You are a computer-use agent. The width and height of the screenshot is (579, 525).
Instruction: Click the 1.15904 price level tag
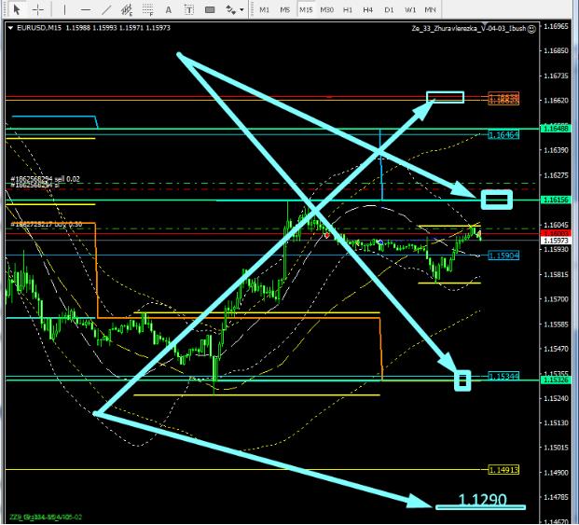503,256
